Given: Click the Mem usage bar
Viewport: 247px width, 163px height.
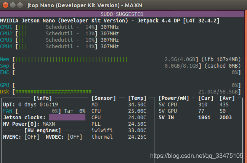Looking at the screenshot, I should point(72,60).
